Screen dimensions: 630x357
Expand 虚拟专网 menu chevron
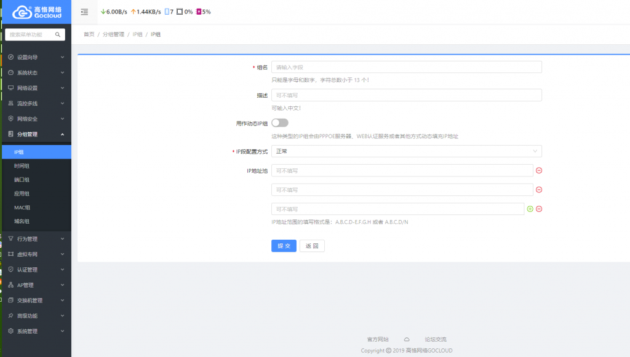tap(62, 254)
